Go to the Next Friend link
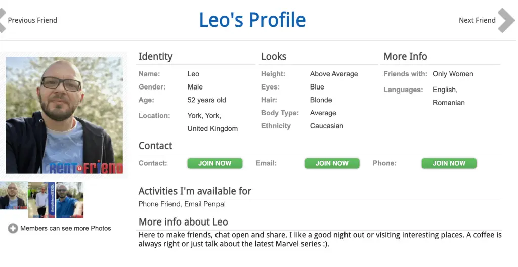Viewport: 518px width, 267px height. point(477,20)
